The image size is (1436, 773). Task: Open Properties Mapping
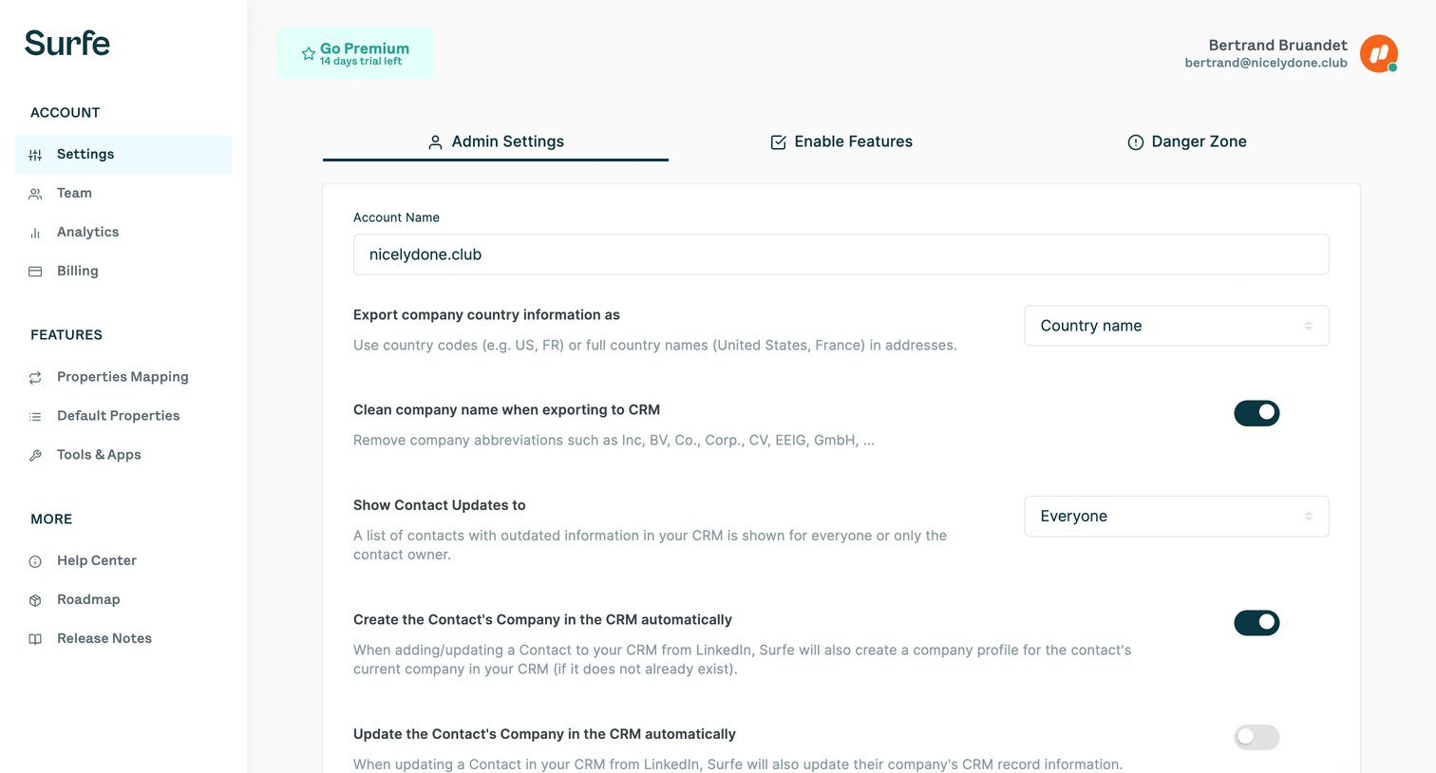[123, 377]
